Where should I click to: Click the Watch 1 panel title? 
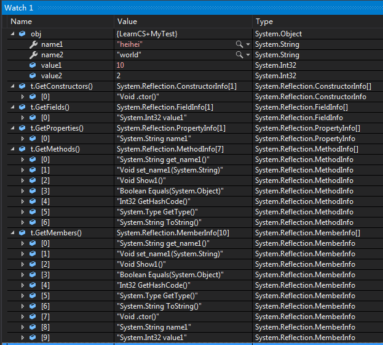pos(19,7)
